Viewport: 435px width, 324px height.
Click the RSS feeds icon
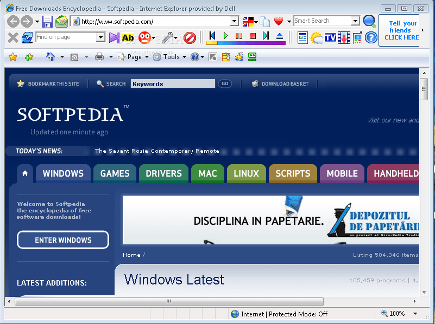(x=74, y=57)
